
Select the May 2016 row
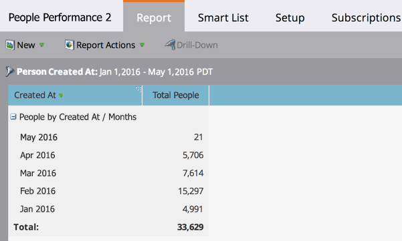tap(108, 137)
